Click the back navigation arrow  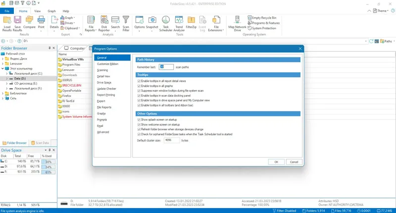(x=3, y=41)
